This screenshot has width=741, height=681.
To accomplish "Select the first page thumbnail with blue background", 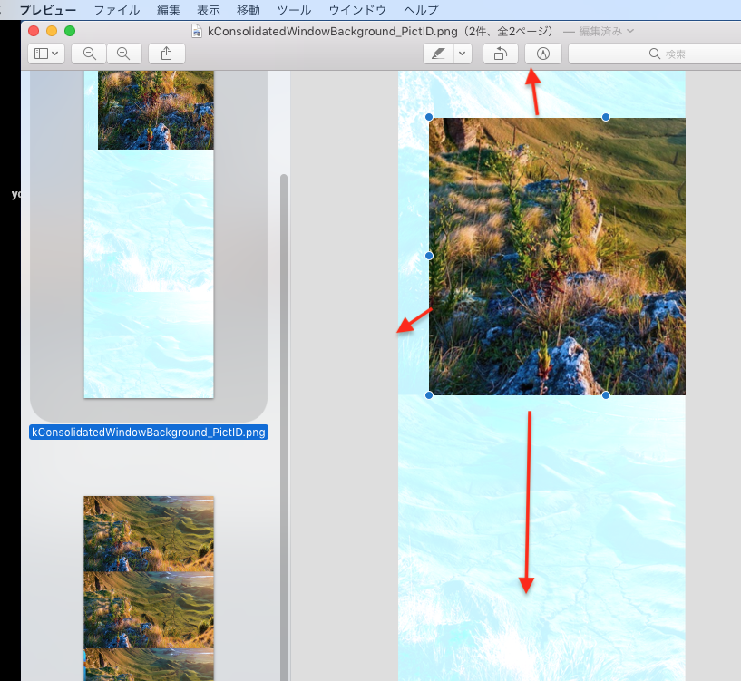I will coord(149,234).
